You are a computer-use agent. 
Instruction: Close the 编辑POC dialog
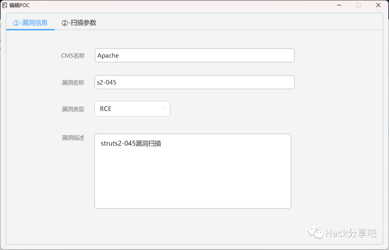tap(378, 5)
